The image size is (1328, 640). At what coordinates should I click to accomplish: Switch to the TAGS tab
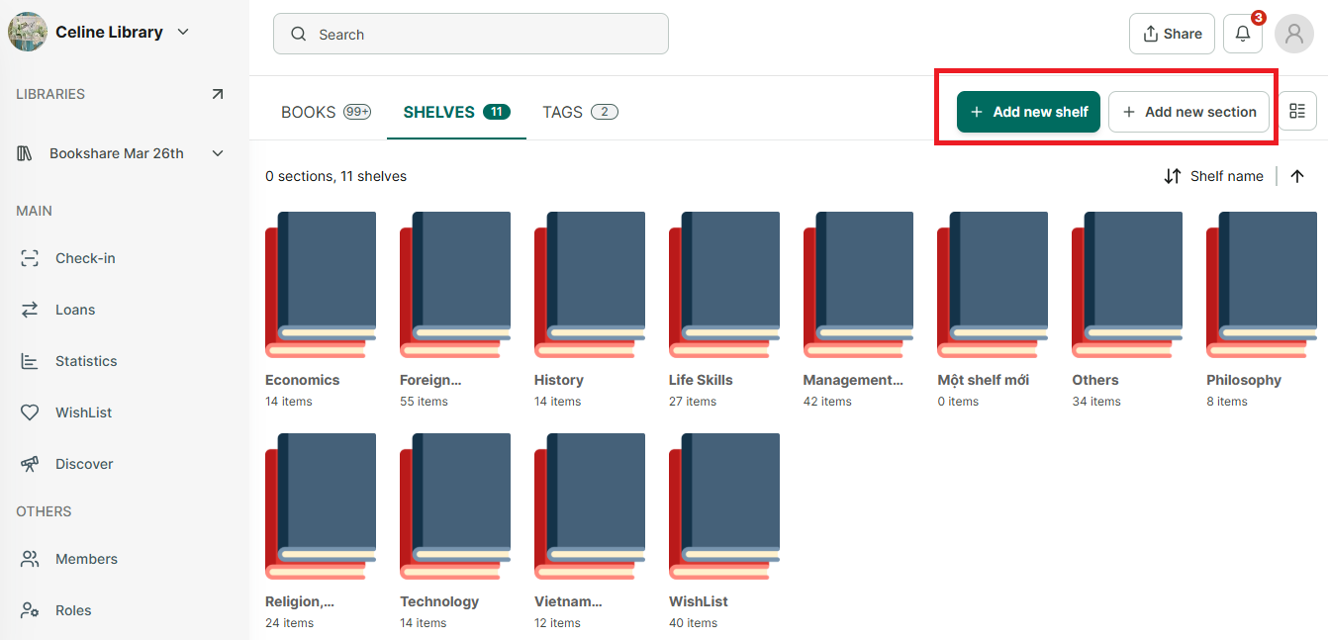580,112
